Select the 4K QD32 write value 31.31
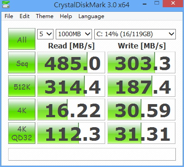Screen dimensions: 184x167 [x=141, y=133]
